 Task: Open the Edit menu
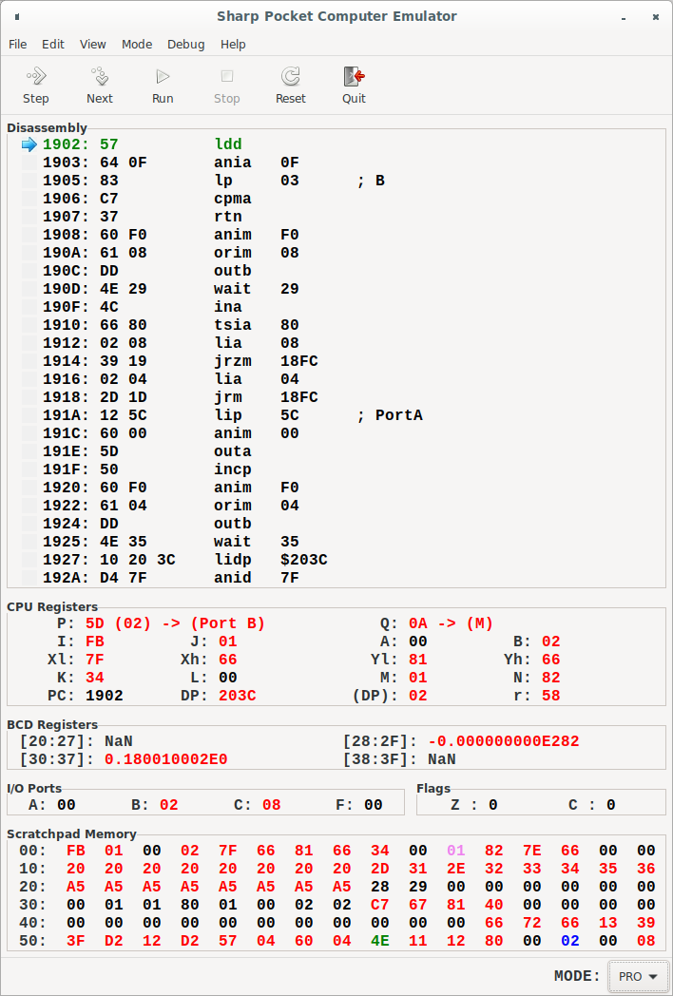(53, 45)
